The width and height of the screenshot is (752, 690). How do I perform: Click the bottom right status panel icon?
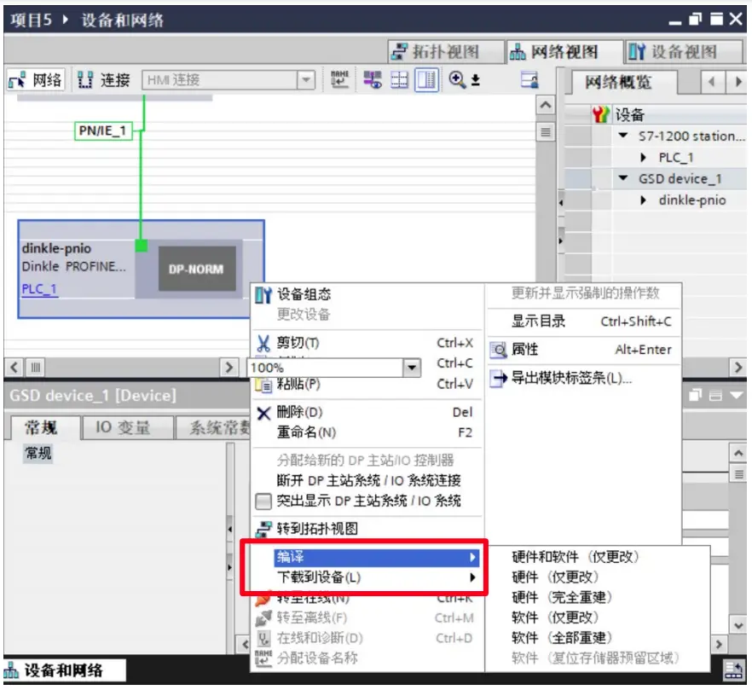(x=733, y=670)
